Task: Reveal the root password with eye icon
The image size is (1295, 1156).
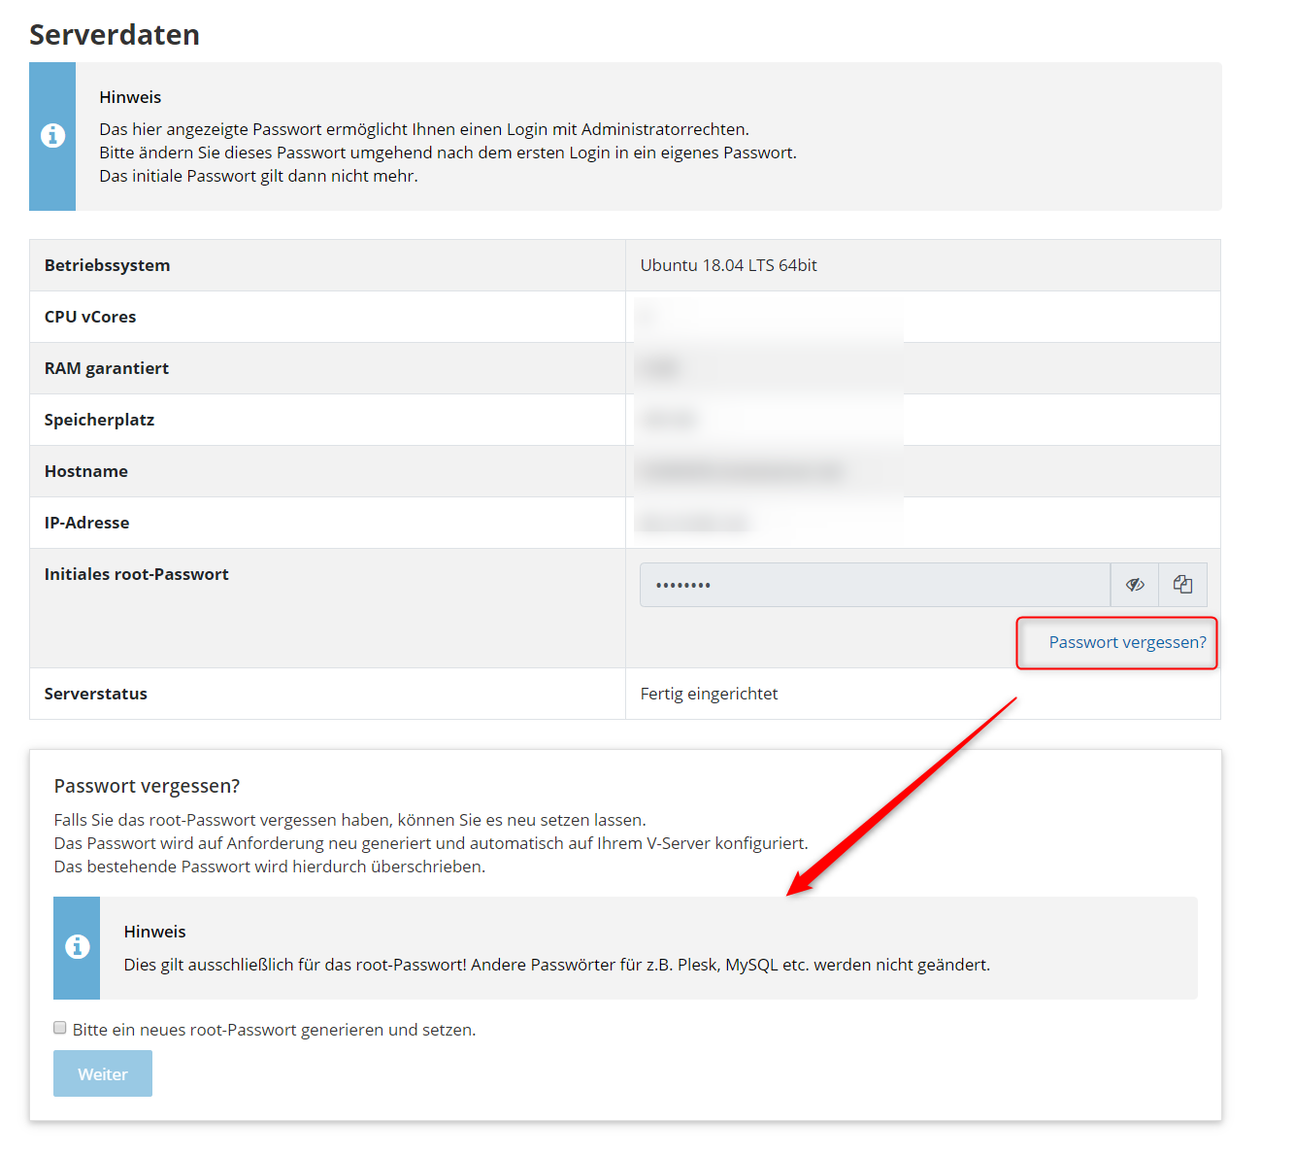Action: click(1135, 585)
